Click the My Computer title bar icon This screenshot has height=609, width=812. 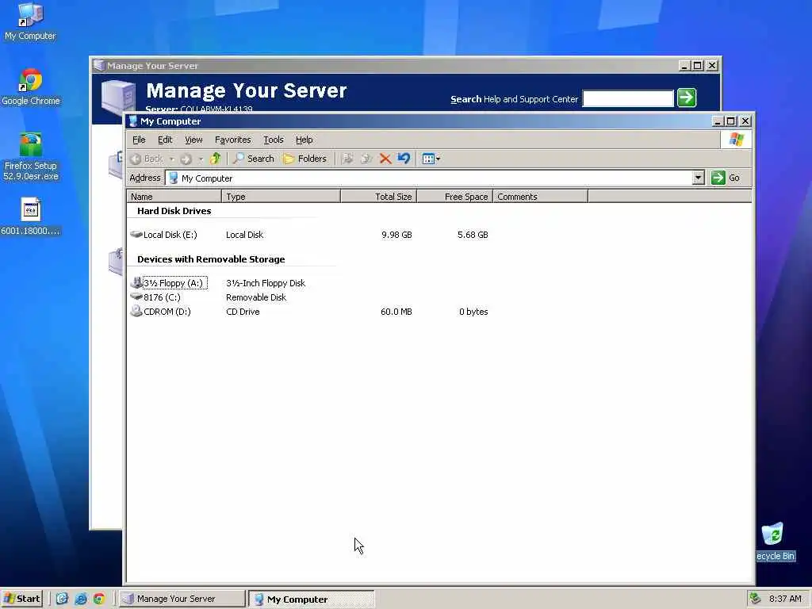133,121
